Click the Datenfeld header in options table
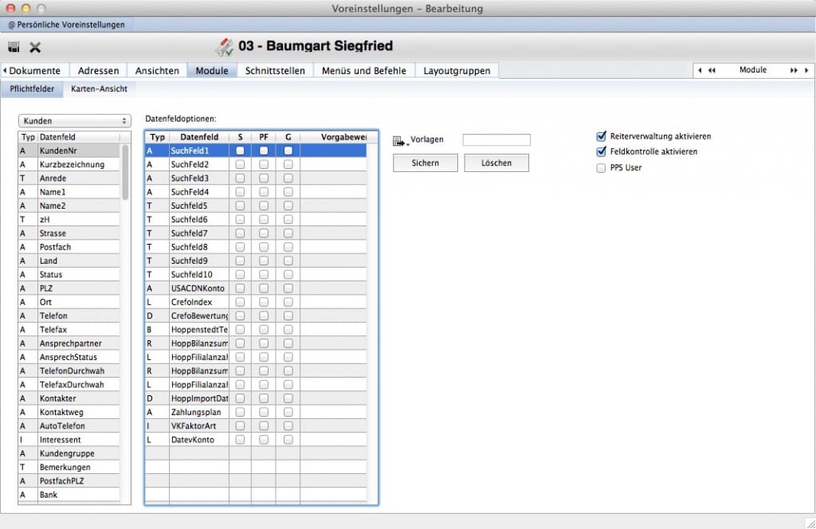 [x=199, y=137]
